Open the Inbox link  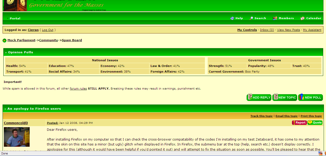tap(267, 30)
